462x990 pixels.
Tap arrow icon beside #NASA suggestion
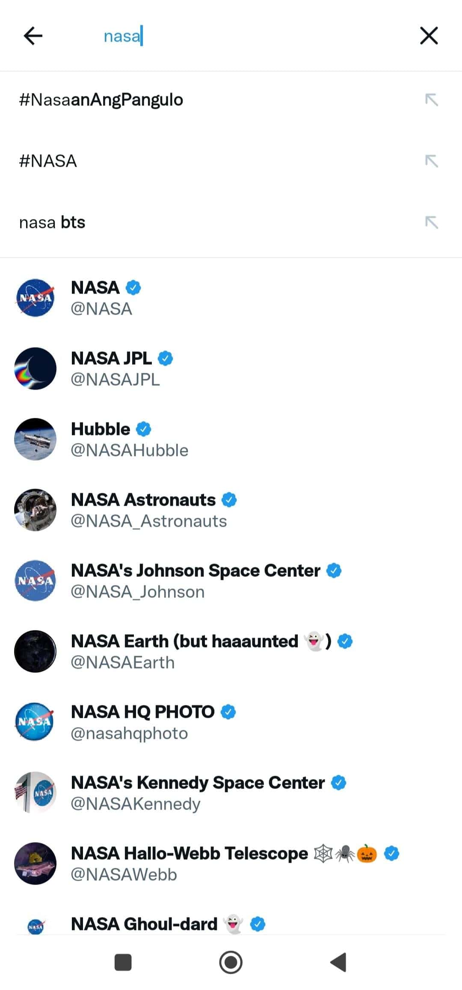431,161
